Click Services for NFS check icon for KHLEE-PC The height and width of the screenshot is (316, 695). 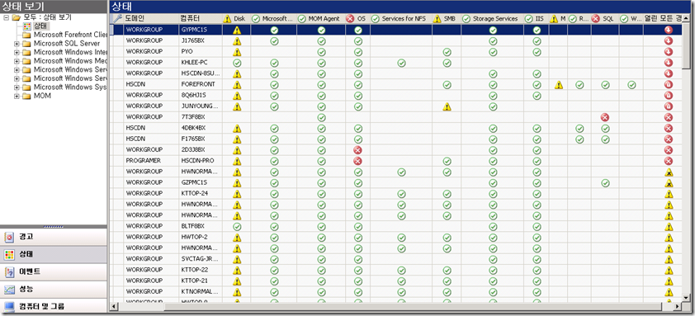coord(401,63)
